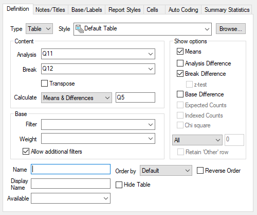Expand the Filter dropdown

click(98, 124)
